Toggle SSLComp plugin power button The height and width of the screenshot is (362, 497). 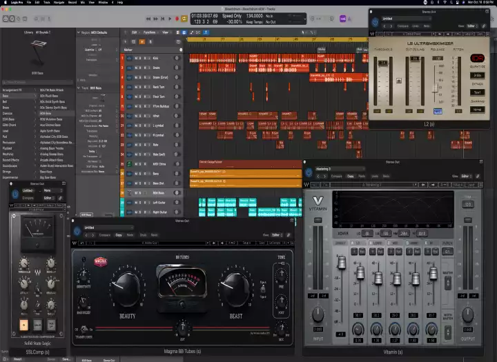(x=15, y=194)
